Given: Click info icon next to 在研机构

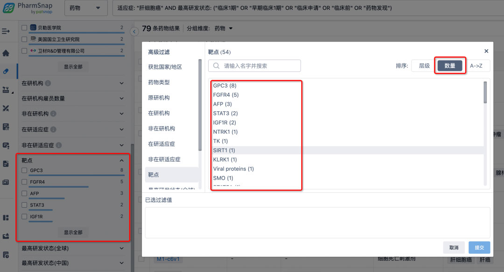Looking at the screenshot, I should coord(49,83).
